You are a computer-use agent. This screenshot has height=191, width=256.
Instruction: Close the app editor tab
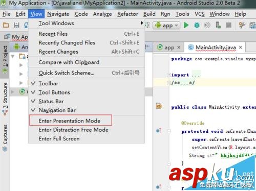tap(179, 47)
